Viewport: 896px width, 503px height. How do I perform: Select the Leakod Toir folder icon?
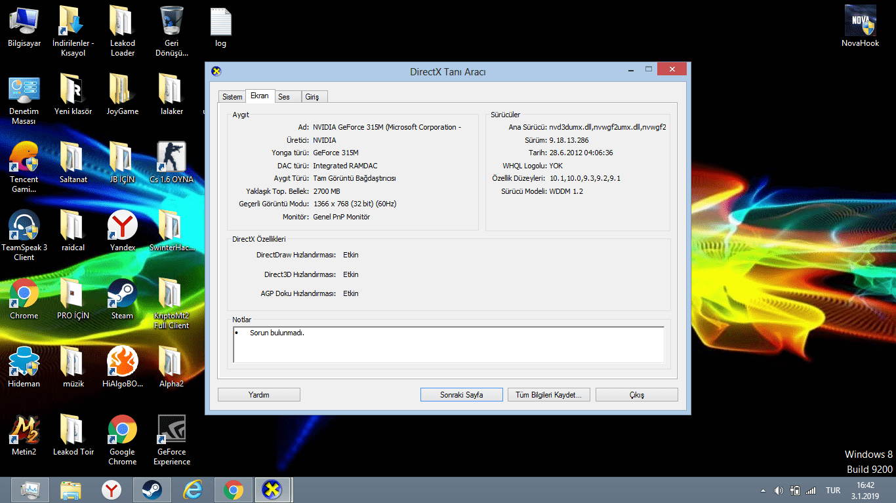point(73,436)
